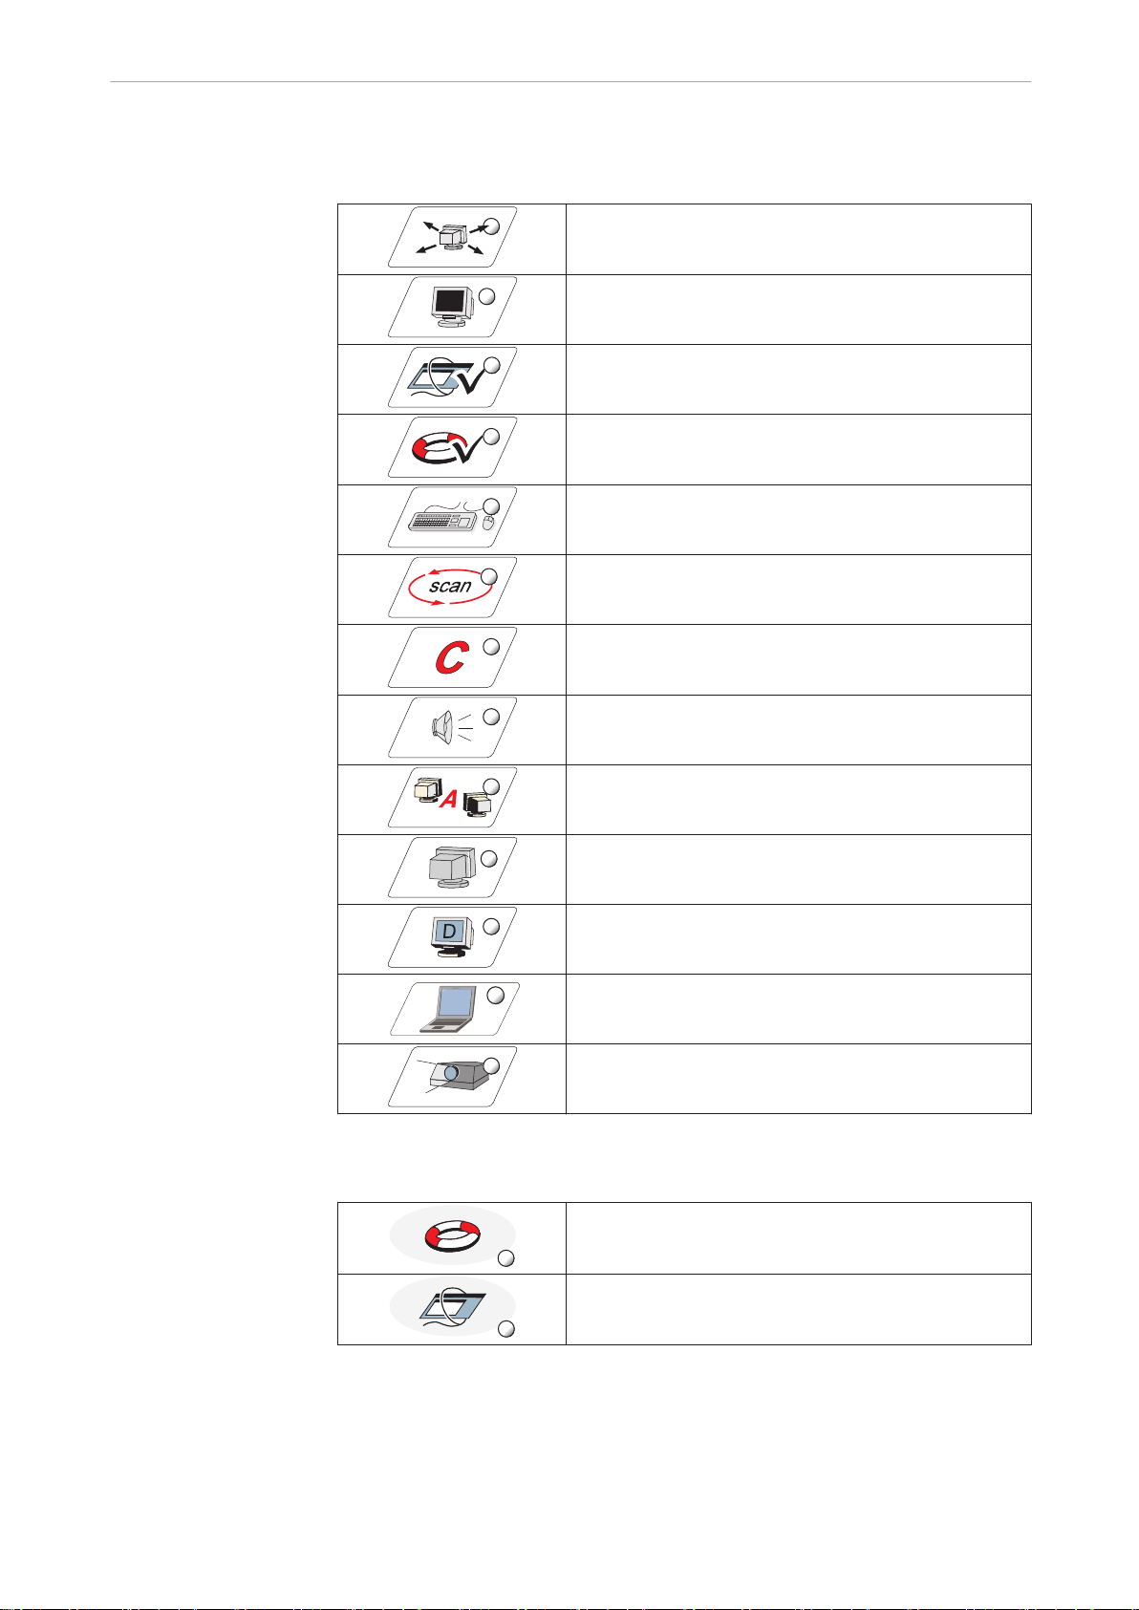Click the LED circle below the oval lifebuoy
1139x1610 pixels.
point(507,1257)
